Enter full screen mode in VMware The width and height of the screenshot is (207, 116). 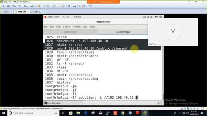point(79,6)
